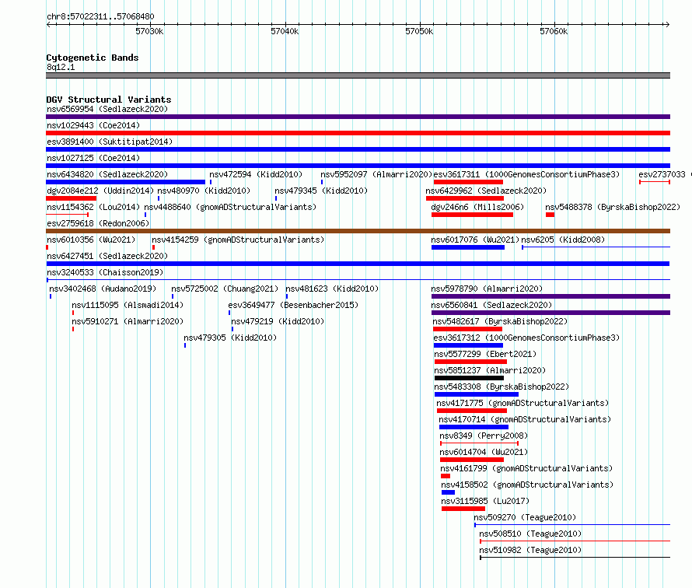
Task: Click the nsv5577299 (Ebert2021) label
Action: click(485, 354)
